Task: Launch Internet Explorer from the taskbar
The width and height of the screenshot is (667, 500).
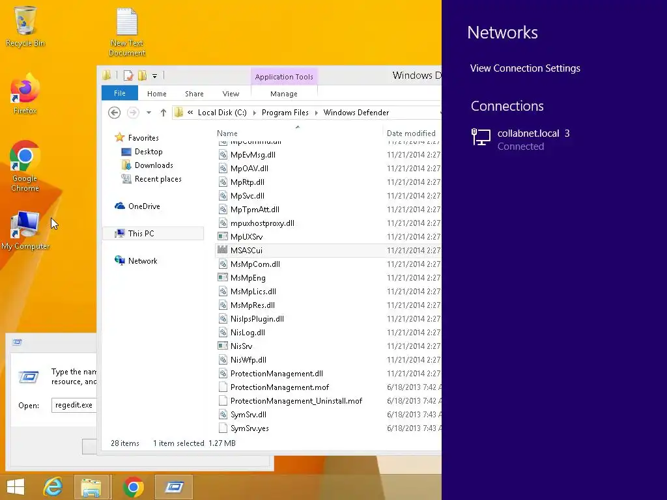Action: (x=53, y=487)
